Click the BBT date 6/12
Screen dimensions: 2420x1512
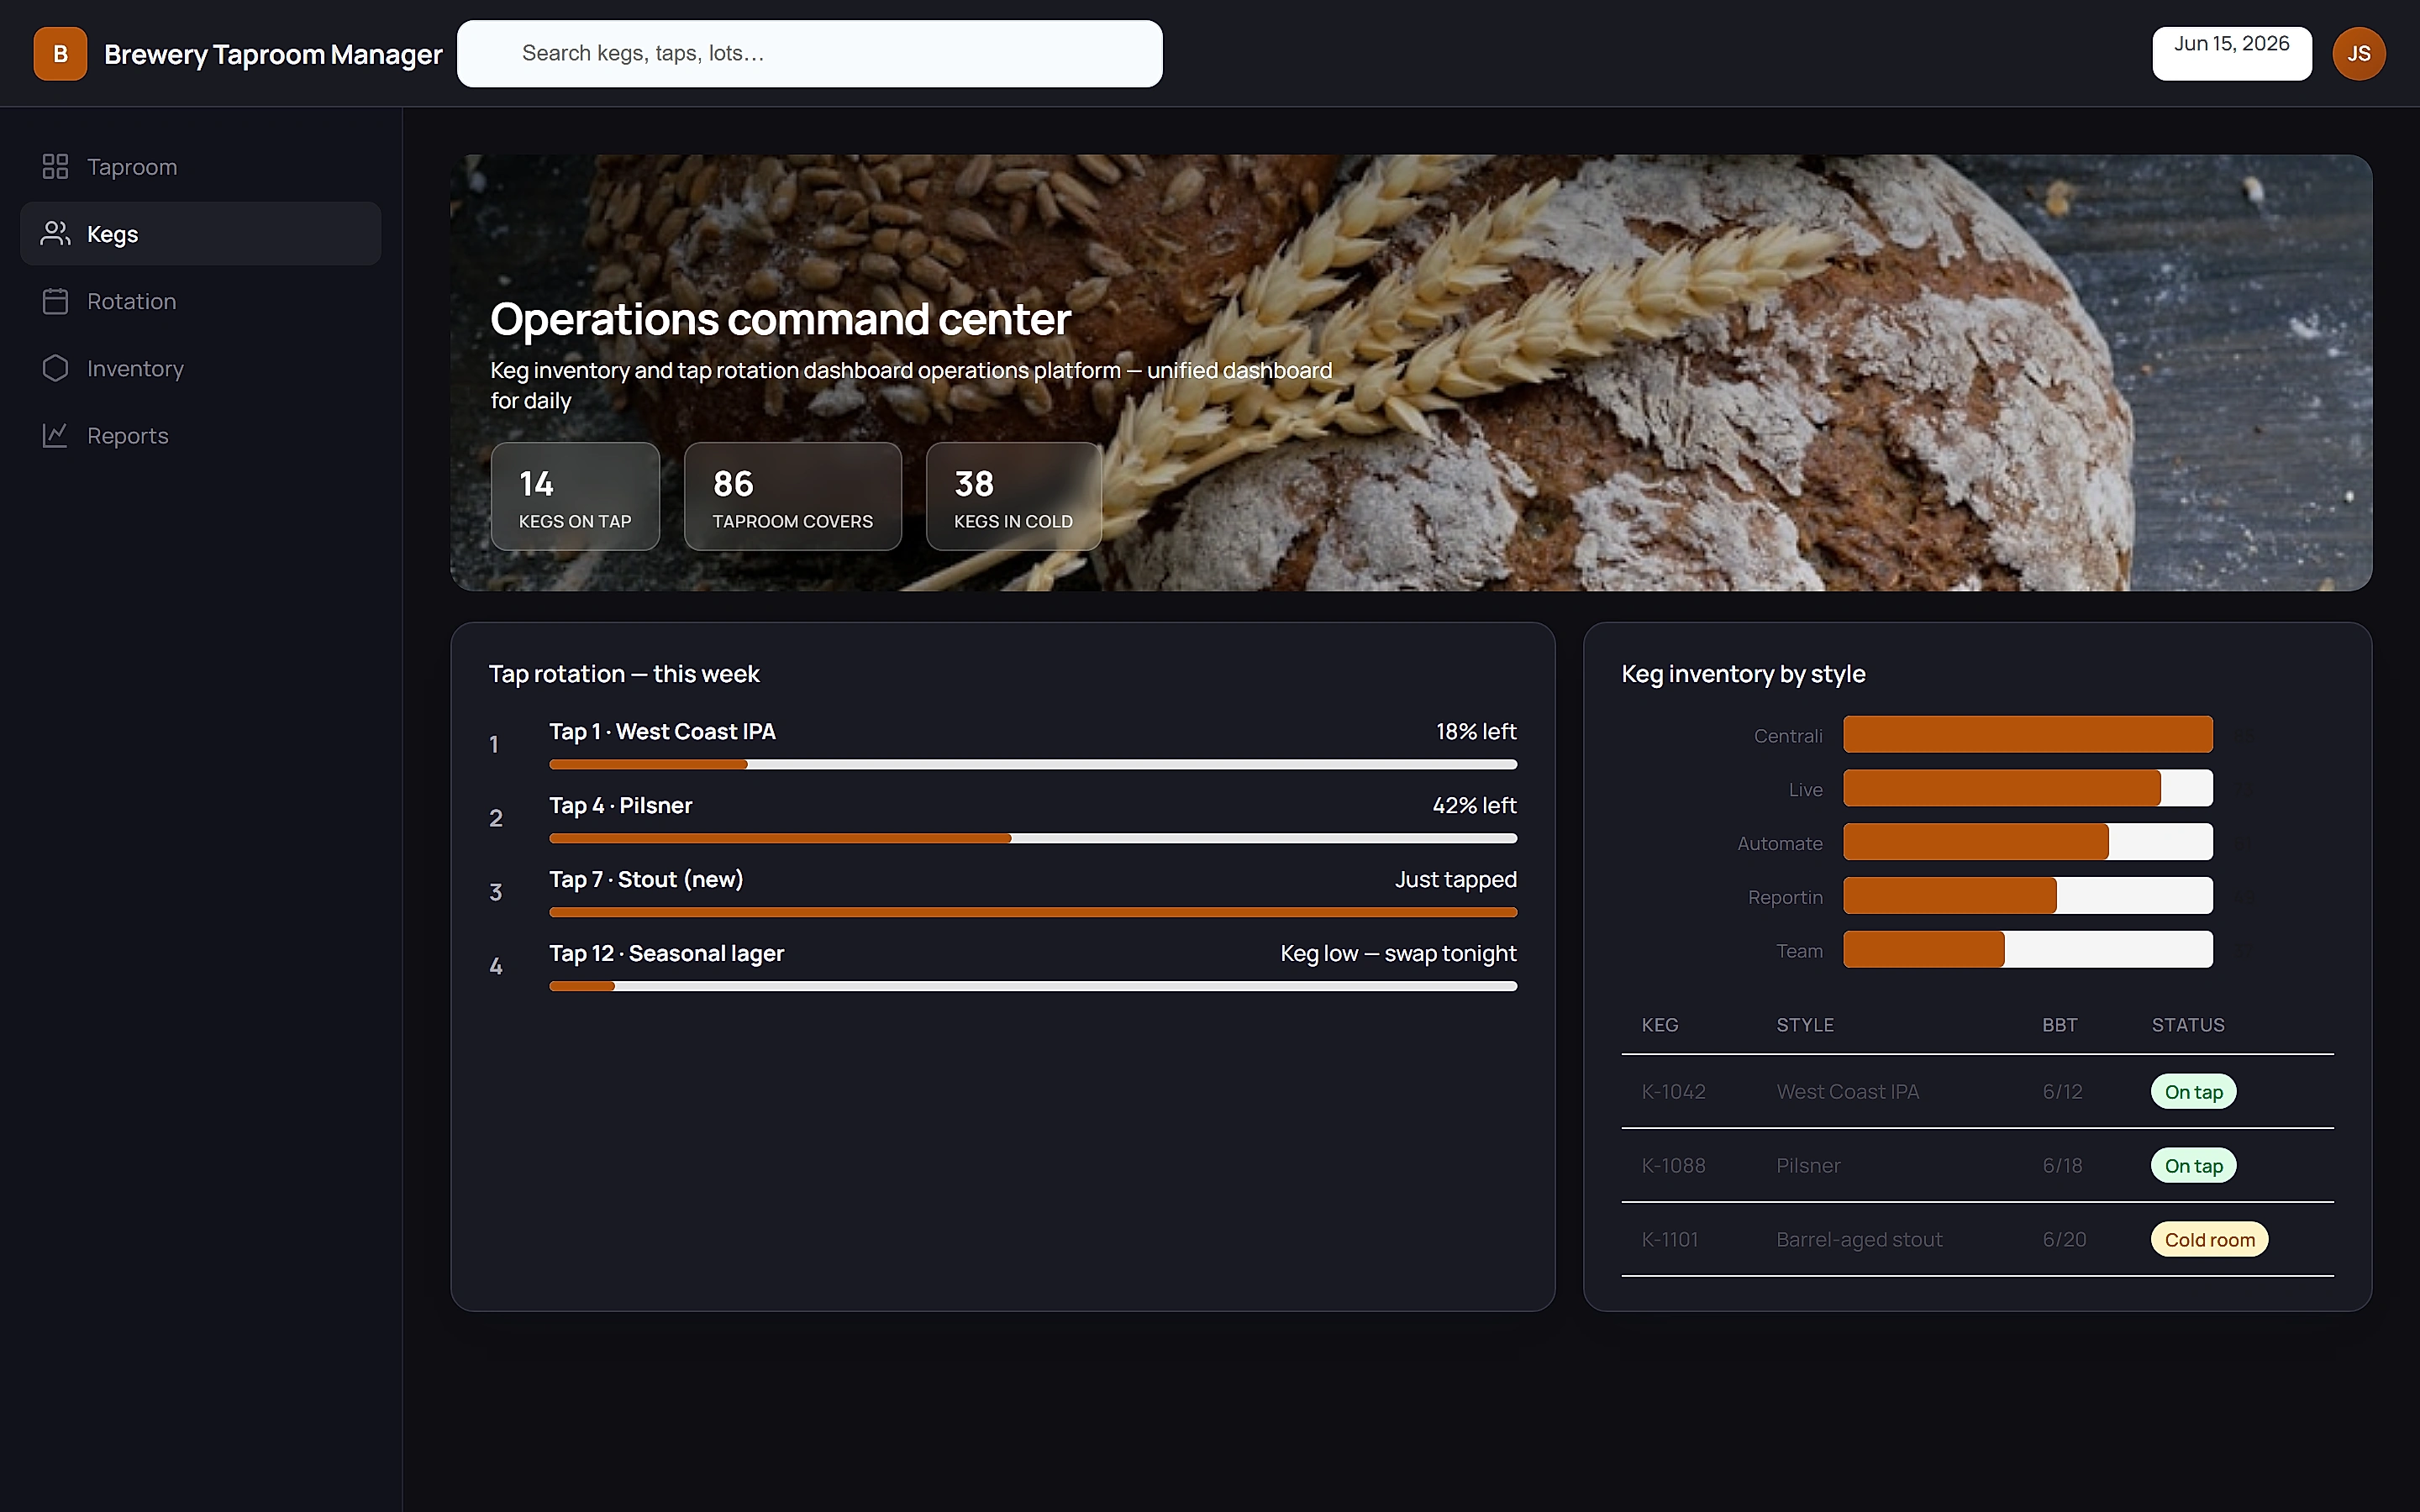pos(2062,1091)
